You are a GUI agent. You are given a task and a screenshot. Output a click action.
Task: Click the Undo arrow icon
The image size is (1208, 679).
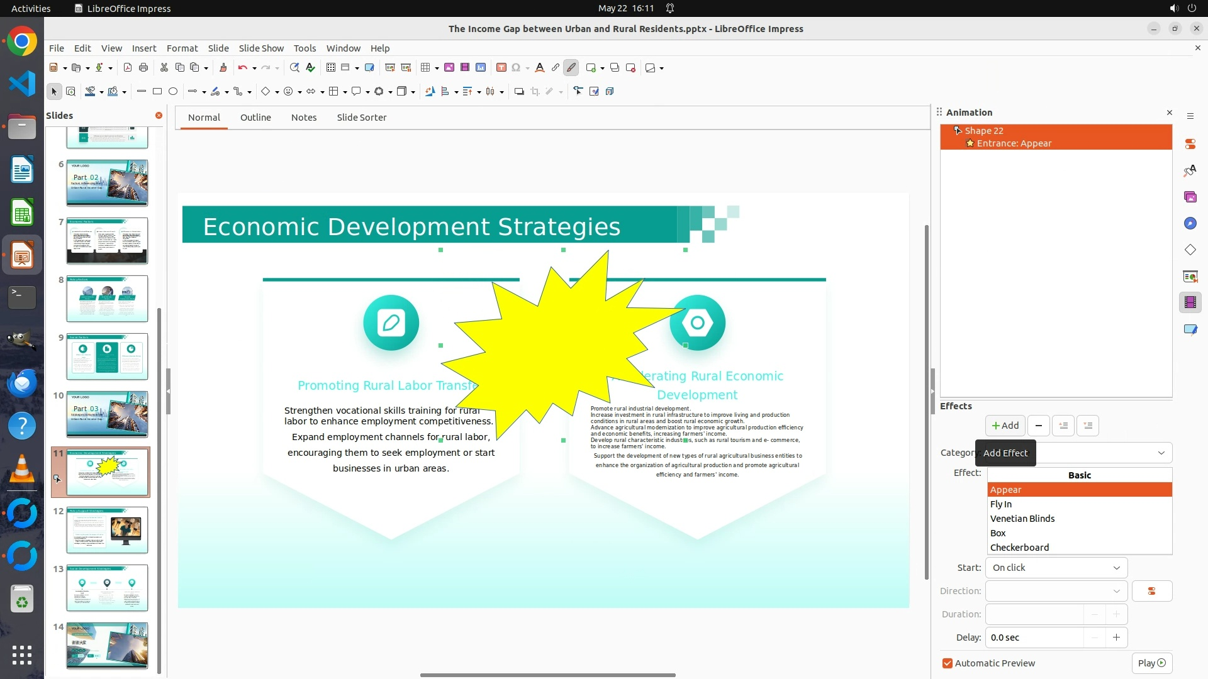point(242,68)
